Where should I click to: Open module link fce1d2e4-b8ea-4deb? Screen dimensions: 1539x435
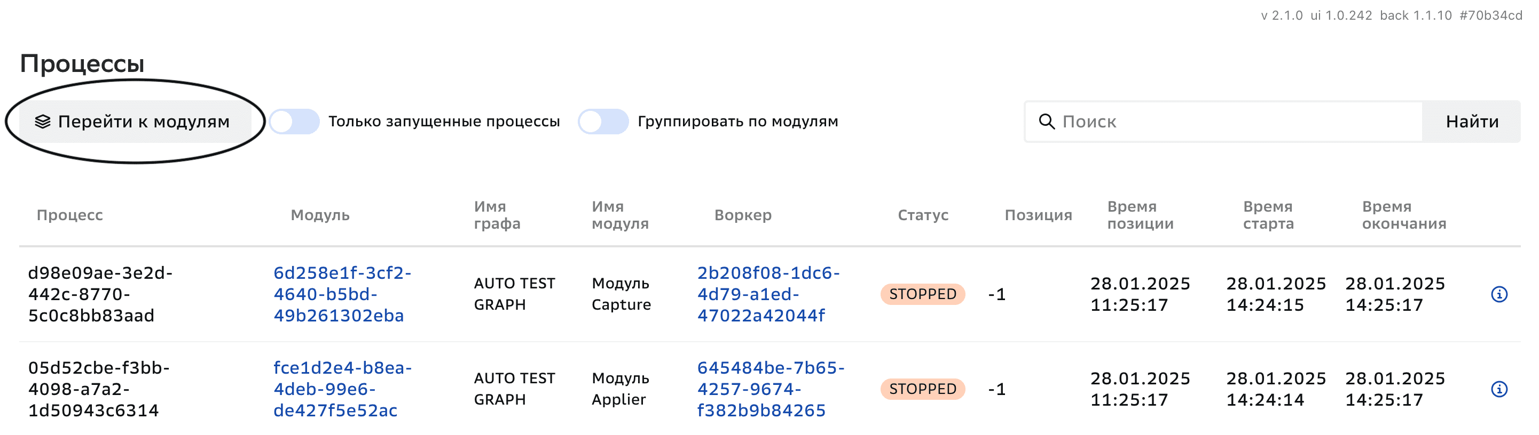(x=342, y=389)
